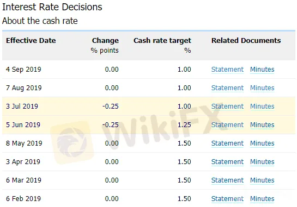Open the 4 Sep 2019 Statement link
297x207 pixels.
click(227, 70)
